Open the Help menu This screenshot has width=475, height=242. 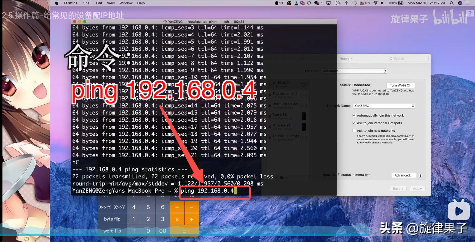[x=141, y=3]
